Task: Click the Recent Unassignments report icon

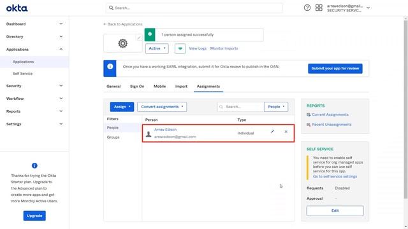Action: pos(309,125)
